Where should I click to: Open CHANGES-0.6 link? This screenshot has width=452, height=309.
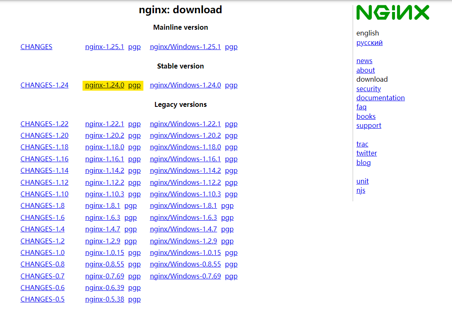pyautogui.click(x=43, y=288)
